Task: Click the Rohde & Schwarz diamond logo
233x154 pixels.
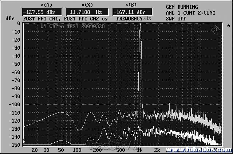Action: [216, 29]
